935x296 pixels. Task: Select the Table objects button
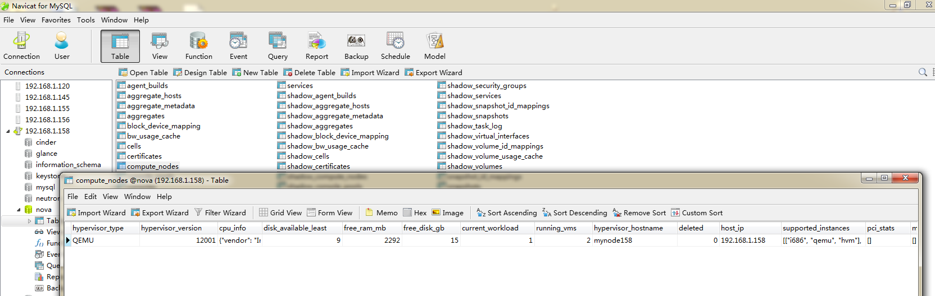point(120,46)
